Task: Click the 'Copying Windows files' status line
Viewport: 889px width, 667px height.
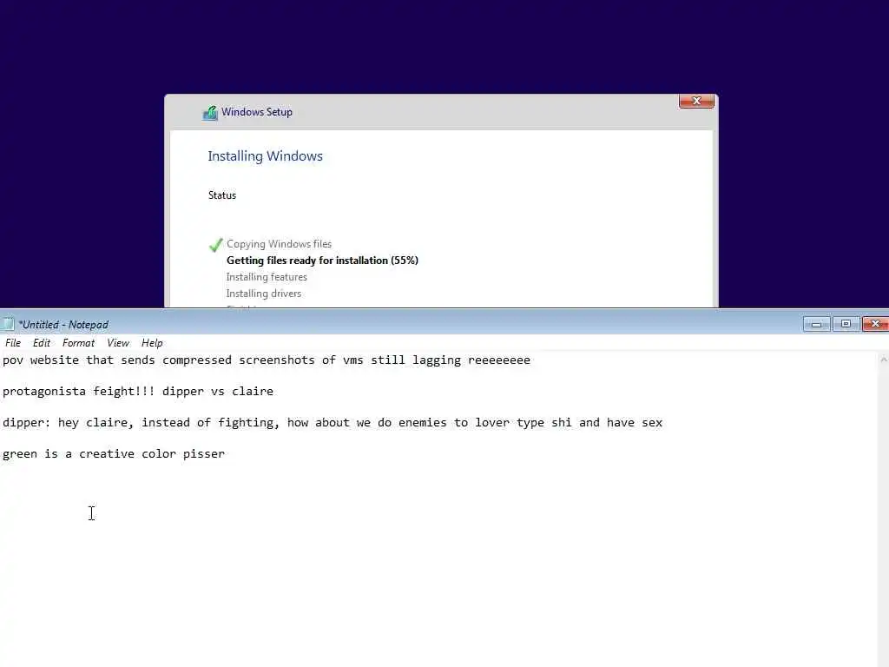Action: [x=279, y=244]
